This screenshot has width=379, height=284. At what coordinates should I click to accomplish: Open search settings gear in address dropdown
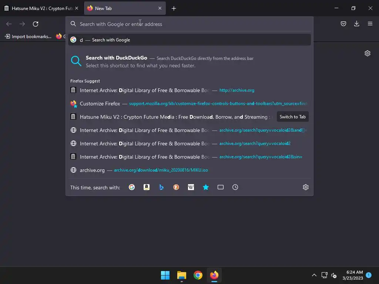click(305, 187)
